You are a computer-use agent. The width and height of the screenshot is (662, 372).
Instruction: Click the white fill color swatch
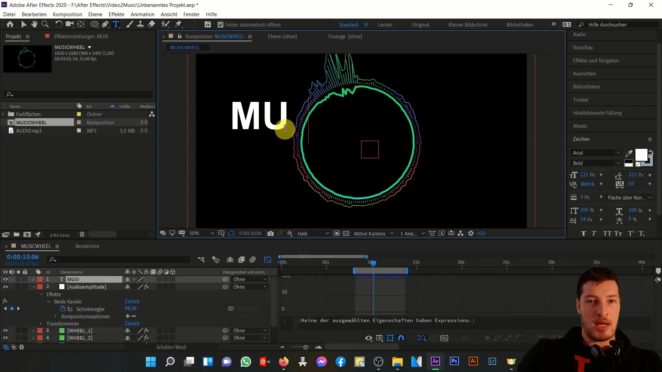[641, 155]
